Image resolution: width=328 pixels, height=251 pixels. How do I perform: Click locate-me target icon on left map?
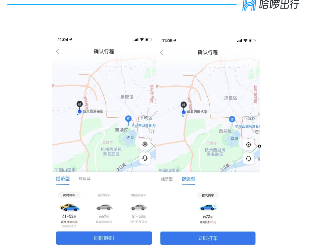[145, 144]
